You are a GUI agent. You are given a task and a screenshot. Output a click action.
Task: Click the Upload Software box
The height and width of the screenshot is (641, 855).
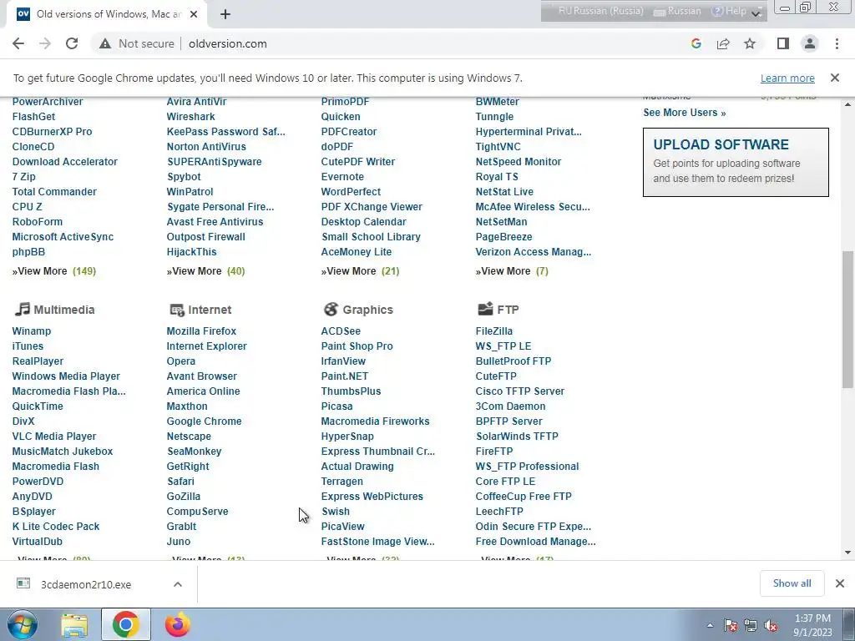coord(736,163)
